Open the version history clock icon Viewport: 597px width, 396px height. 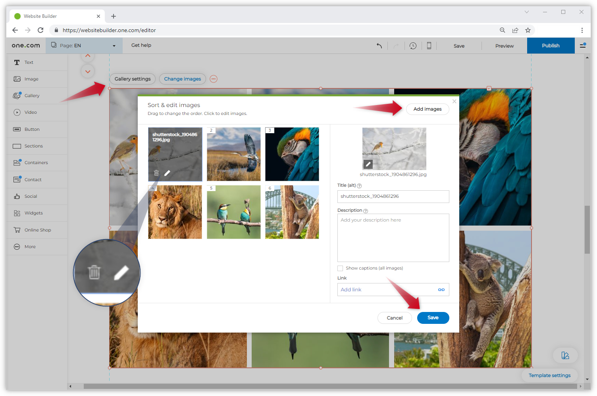[413, 46]
